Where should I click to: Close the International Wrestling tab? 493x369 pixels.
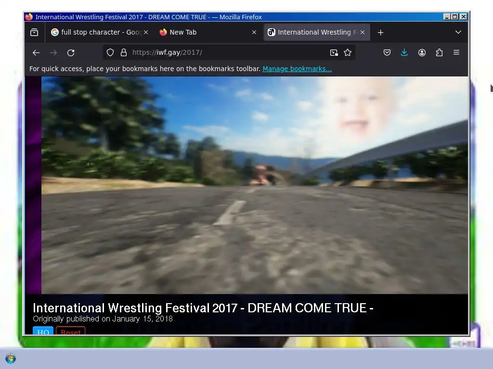pos(363,32)
